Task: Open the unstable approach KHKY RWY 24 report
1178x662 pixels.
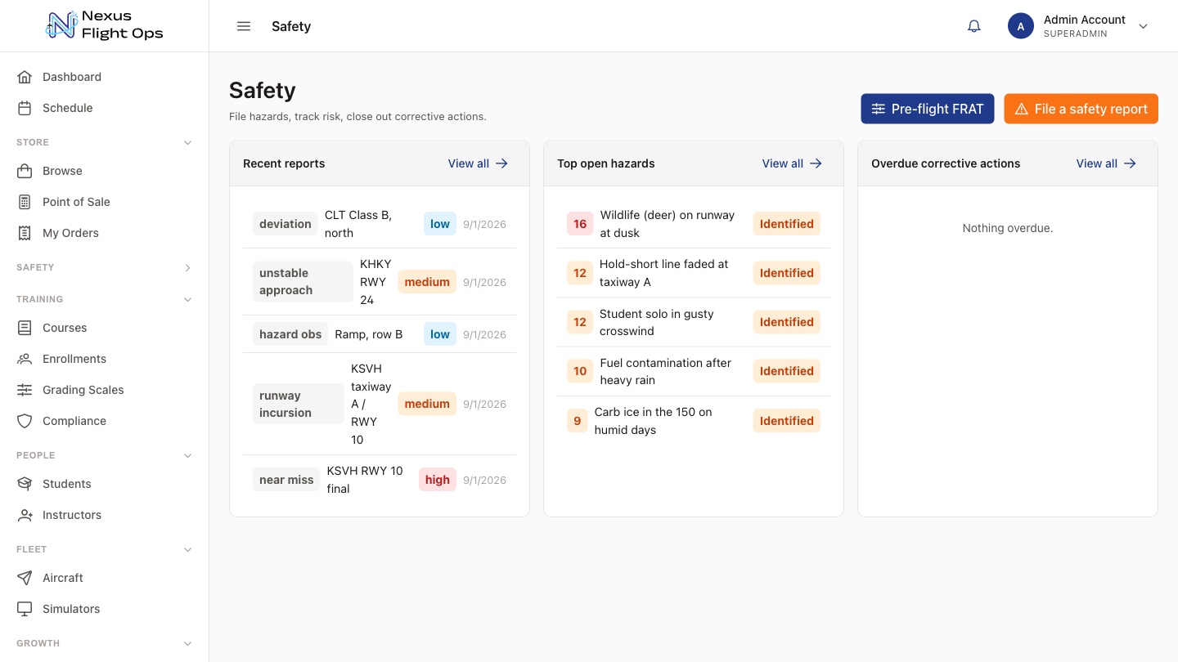Action: [x=380, y=282]
